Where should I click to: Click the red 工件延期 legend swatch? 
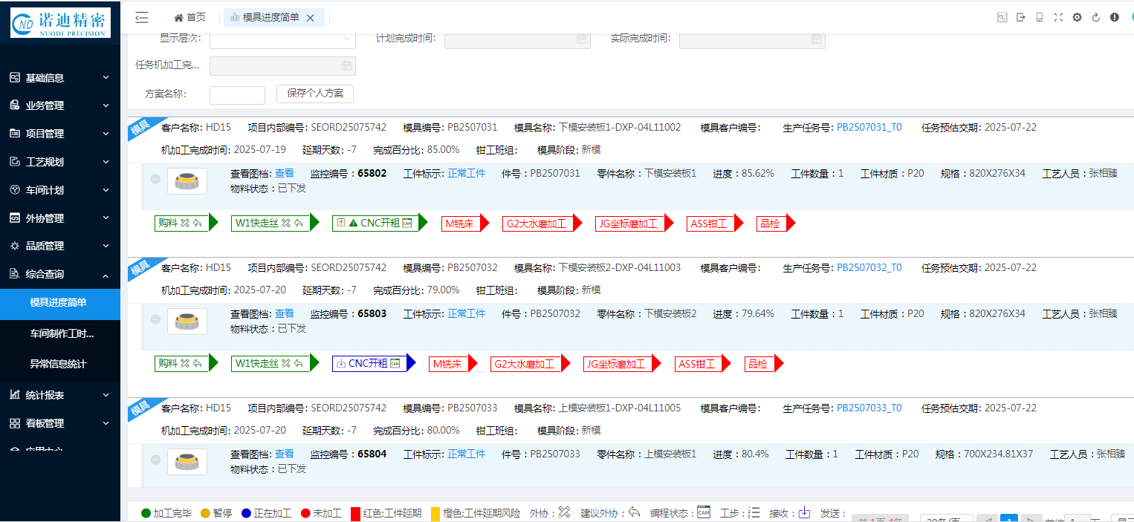pyautogui.click(x=355, y=513)
